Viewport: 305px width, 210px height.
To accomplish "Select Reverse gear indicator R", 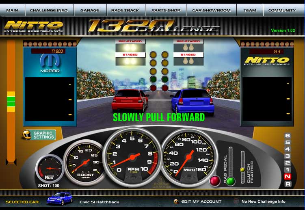I will pos(288,184).
